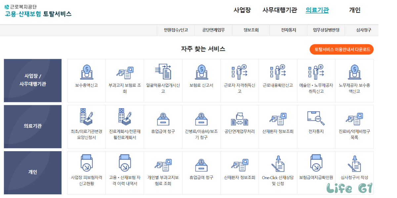The height and width of the screenshot is (198, 397).
Task: Select 진료계획서/전문재활진료계획서 icon
Action: click(x=125, y=117)
